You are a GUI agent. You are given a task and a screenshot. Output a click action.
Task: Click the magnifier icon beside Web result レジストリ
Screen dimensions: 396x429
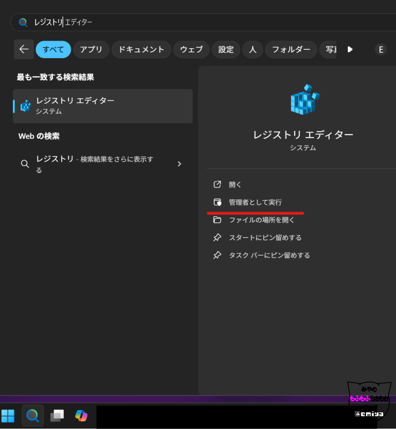(x=25, y=164)
